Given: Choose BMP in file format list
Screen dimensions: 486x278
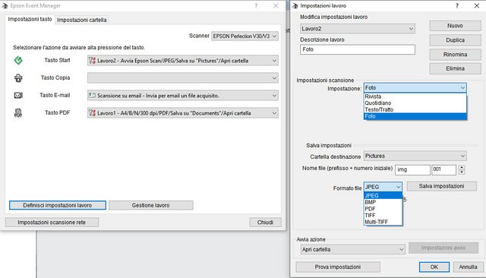Looking at the screenshot, I should coord(383,202).
